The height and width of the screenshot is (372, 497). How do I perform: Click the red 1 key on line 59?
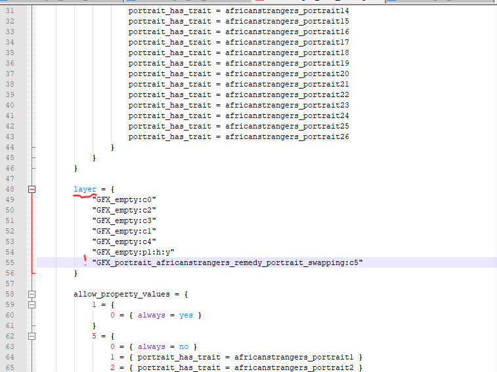(94, 304)
